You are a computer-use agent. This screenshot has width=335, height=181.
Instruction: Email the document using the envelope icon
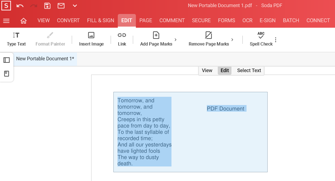coord(61,6)
